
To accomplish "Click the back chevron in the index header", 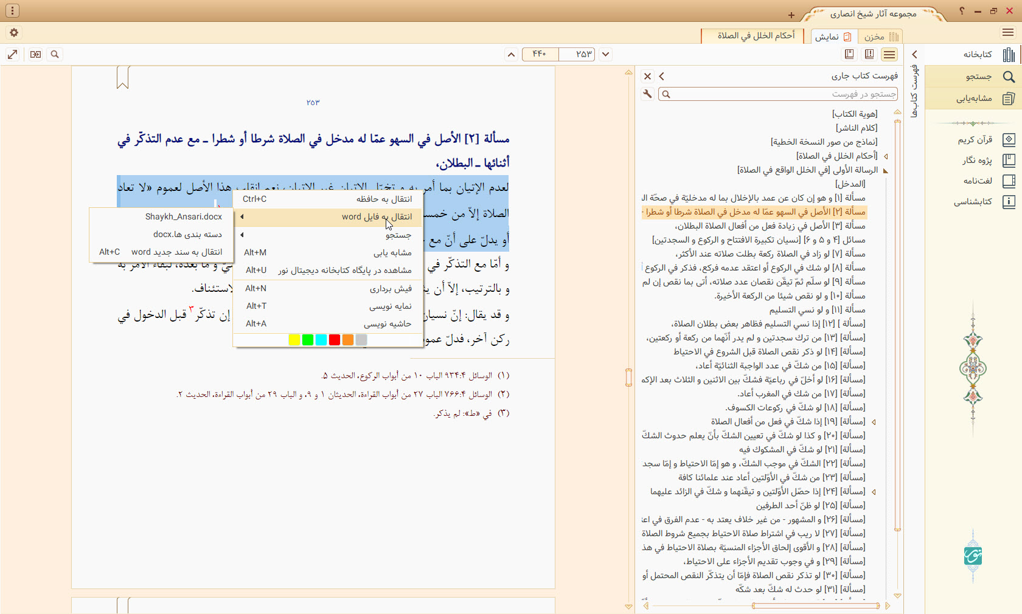I will pos(662,77).
